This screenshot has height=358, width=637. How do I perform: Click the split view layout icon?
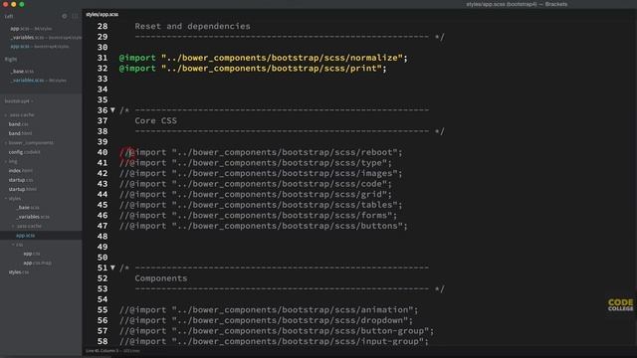coord(75,16)
